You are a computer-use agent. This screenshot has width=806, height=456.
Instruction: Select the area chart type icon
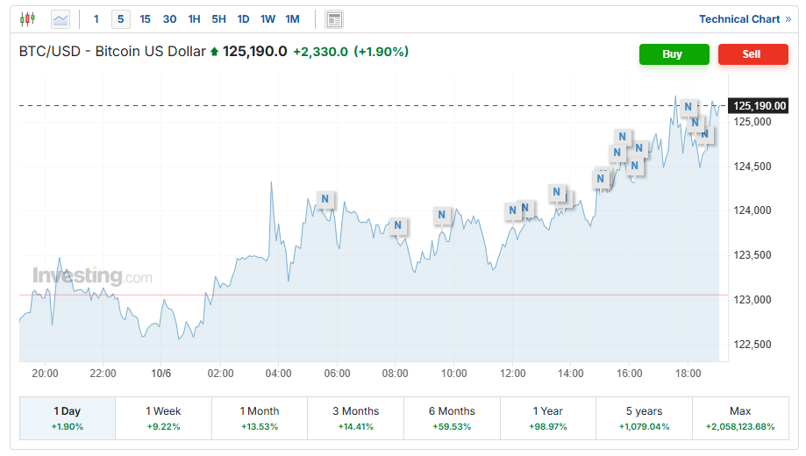[x=61, y=18]
